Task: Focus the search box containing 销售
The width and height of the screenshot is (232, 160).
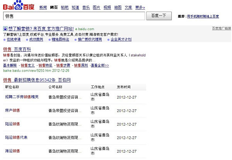Action: pyautogui.click(x=74, y=16)
